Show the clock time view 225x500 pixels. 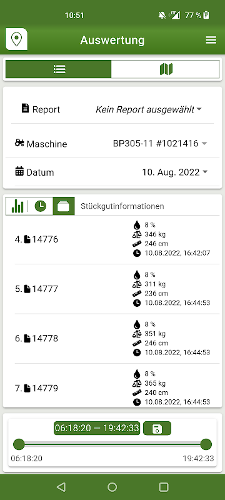pyautogui.click(x=41, y=206)
